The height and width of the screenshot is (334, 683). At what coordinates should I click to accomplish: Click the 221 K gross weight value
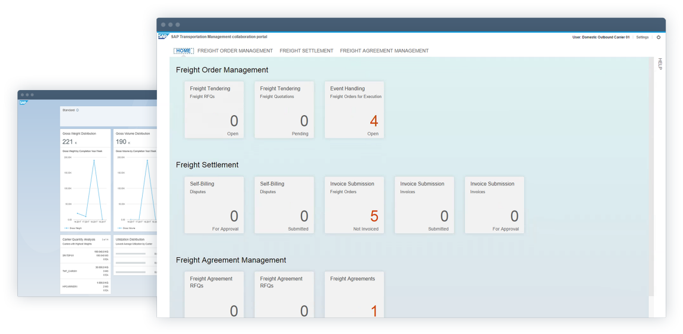70,142
